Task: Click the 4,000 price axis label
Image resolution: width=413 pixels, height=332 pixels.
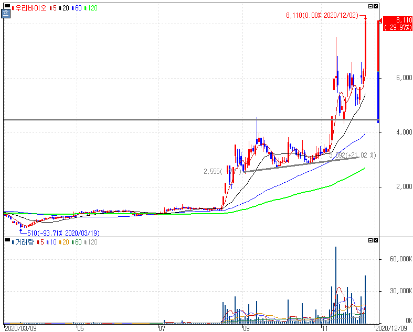Action: [x=404, y=132]
